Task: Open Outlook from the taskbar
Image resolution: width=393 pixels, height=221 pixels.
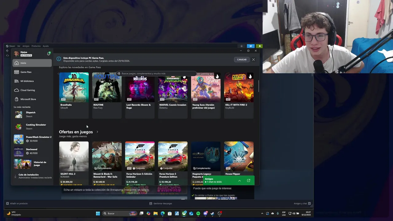Action: 191,213
